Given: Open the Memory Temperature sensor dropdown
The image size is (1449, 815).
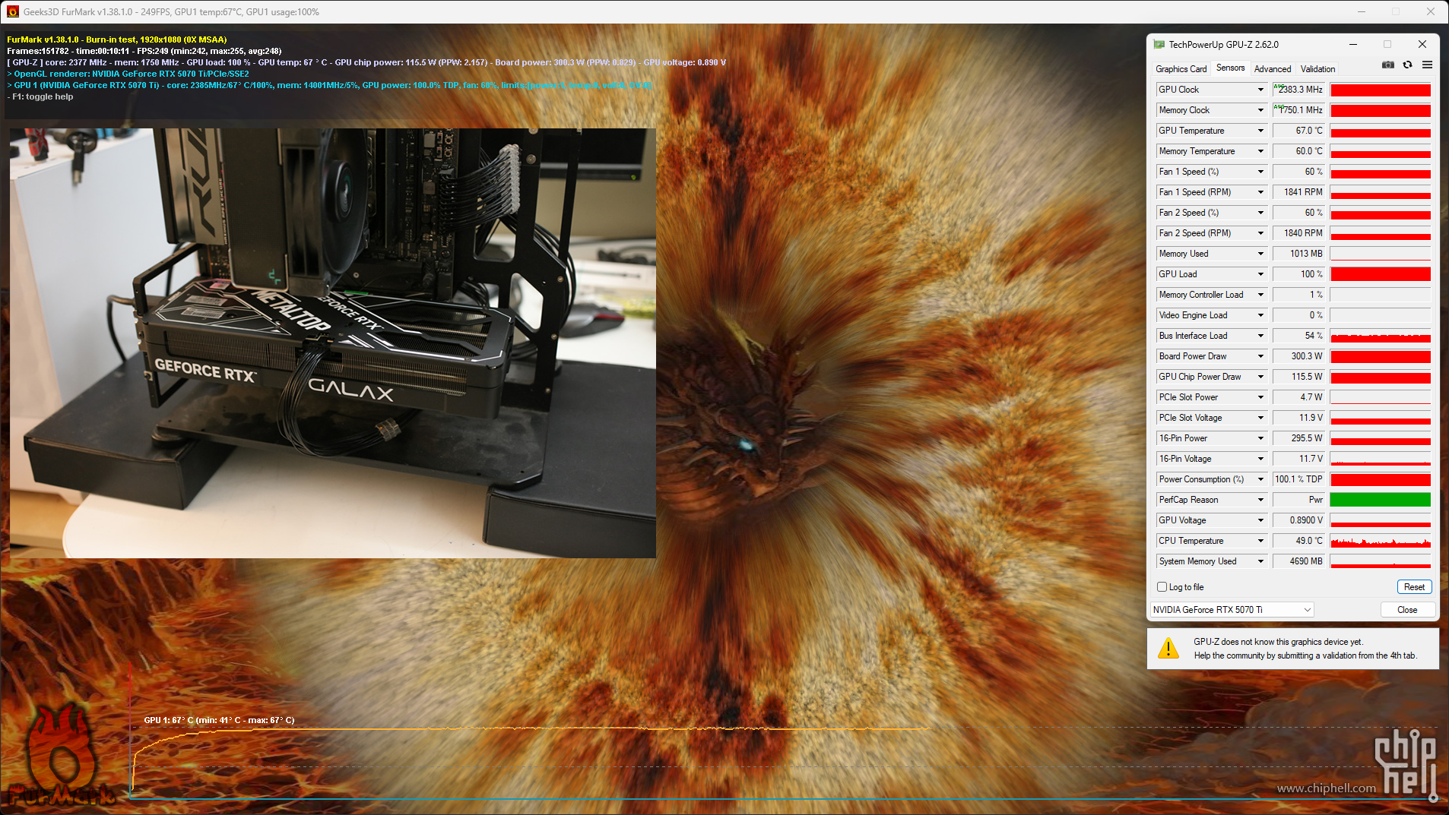Looking at the screenshot, I should [x=1260, y=151].
